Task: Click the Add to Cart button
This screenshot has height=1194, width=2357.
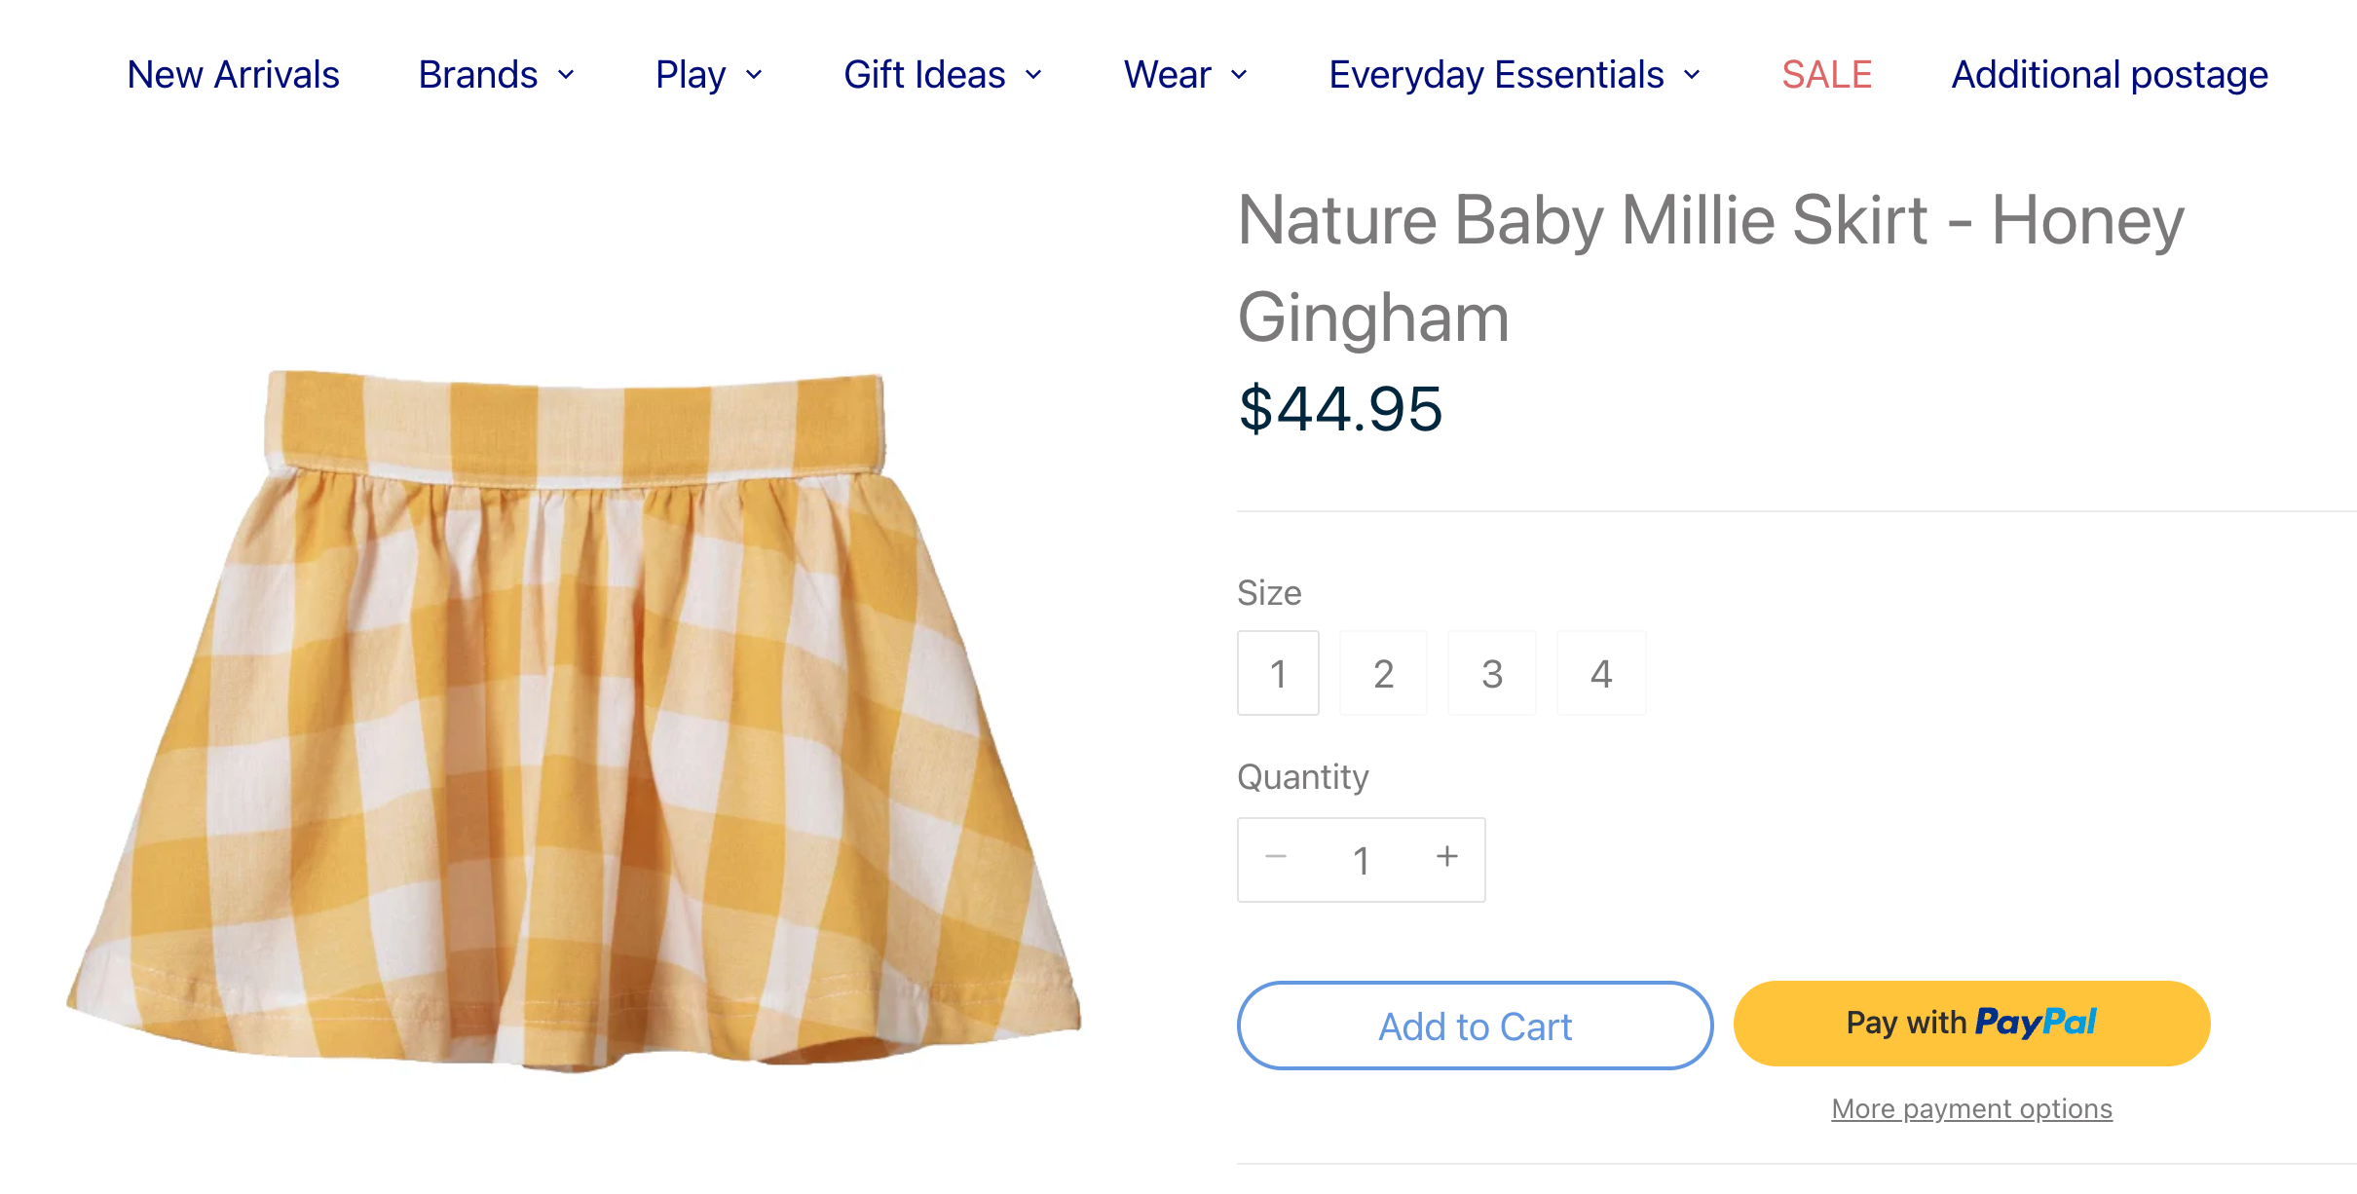Action: pos(1475,1026)
